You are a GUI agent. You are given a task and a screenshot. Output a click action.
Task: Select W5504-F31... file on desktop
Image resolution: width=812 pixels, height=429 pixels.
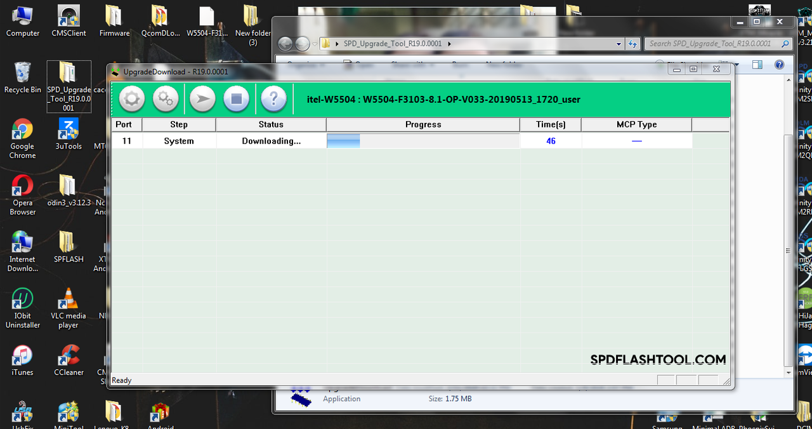[x=207, y=21]
